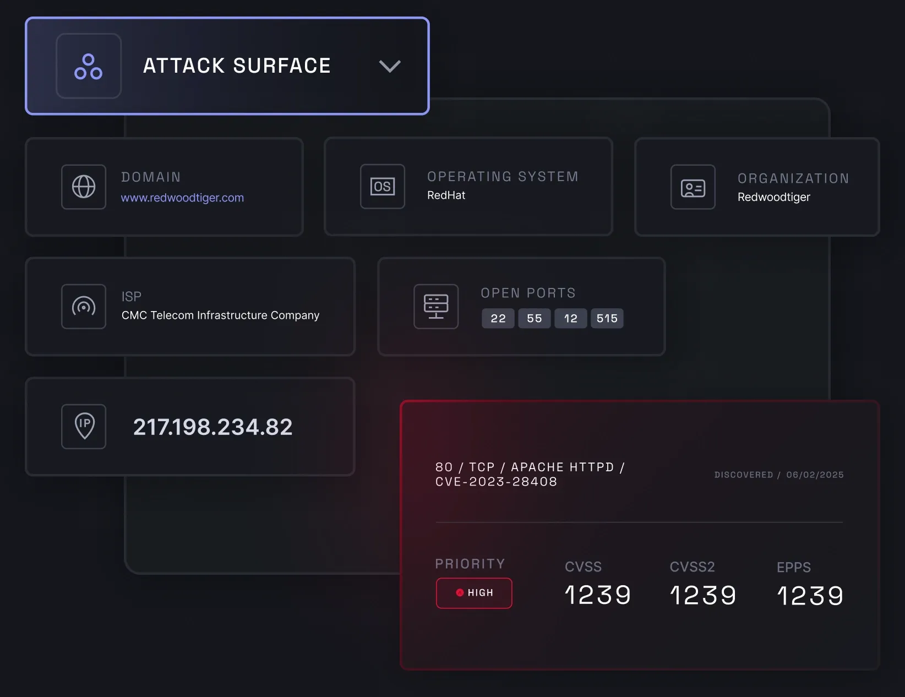905x697 pixels.
Task: Select open port 22 chip
Action: click(x=498, y=318)
